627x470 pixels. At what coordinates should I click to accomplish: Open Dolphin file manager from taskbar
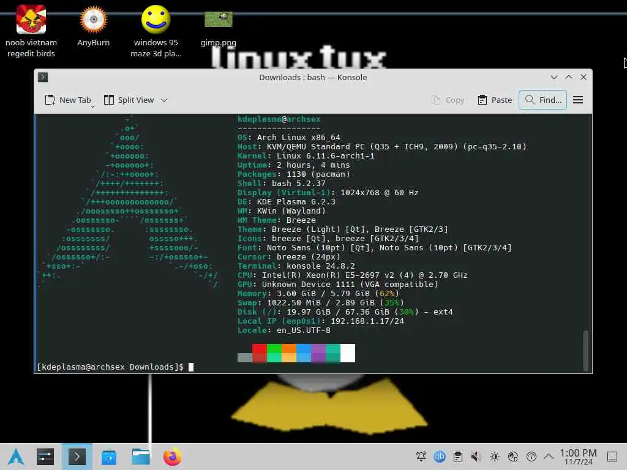tap(141, 457)
